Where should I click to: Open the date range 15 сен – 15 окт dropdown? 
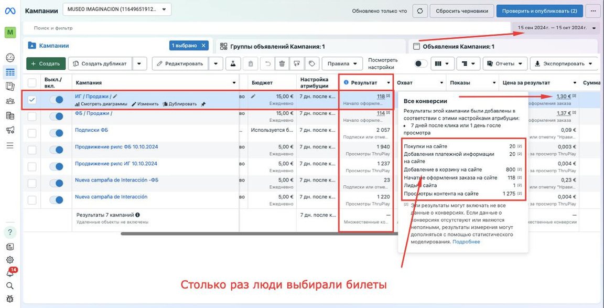pyautogui.click(x=556, y=28)
